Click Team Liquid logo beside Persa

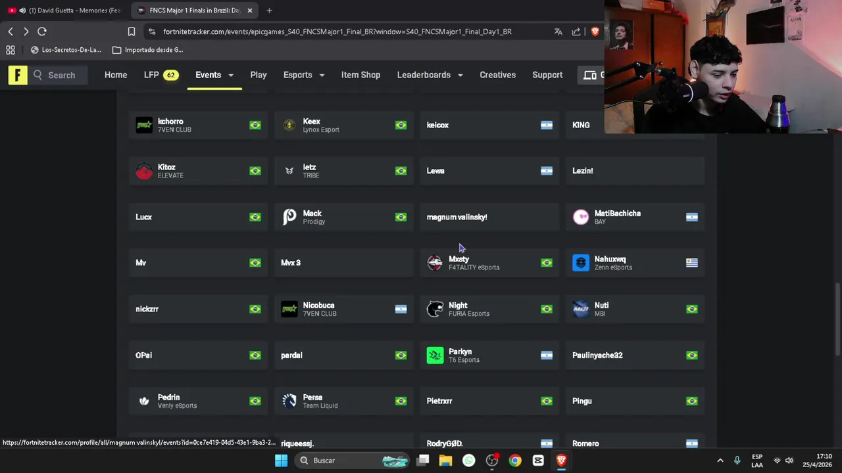click(289, 401)
